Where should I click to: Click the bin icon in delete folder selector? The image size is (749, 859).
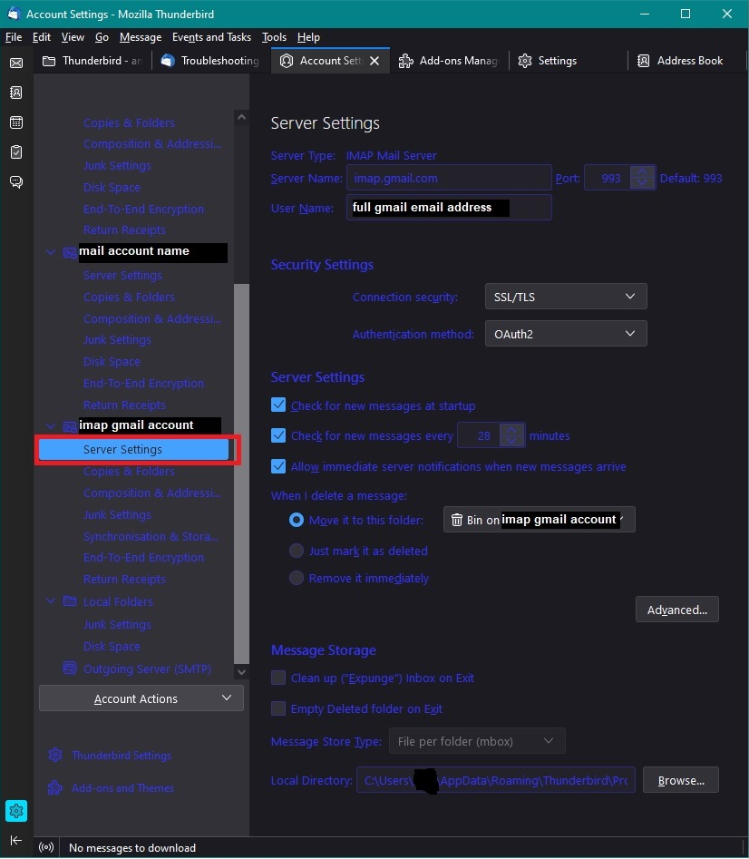[457, 520]
